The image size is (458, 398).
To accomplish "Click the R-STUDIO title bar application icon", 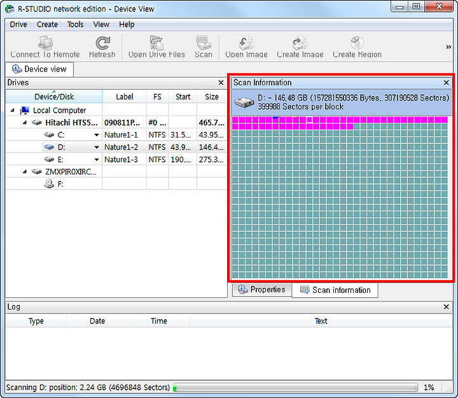I will (10, 9).
